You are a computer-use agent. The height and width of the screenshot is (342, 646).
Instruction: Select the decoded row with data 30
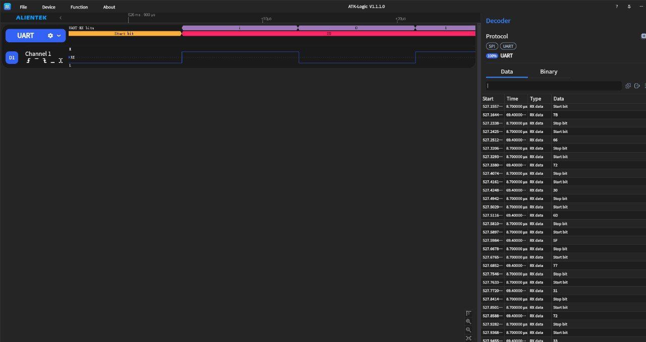click(563, 190)
